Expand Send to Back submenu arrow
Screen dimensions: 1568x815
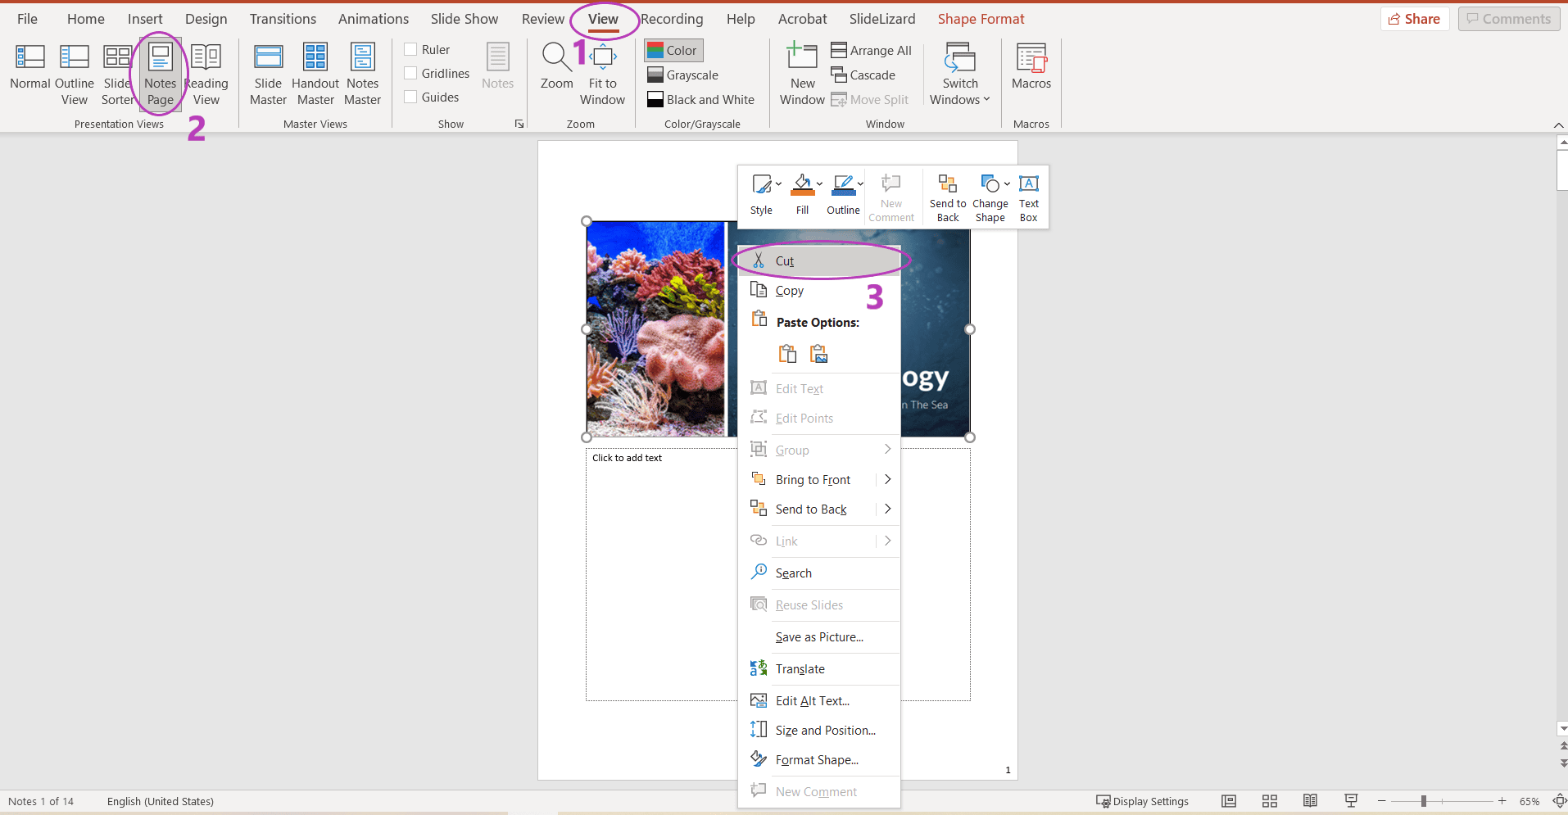(887, 509)
